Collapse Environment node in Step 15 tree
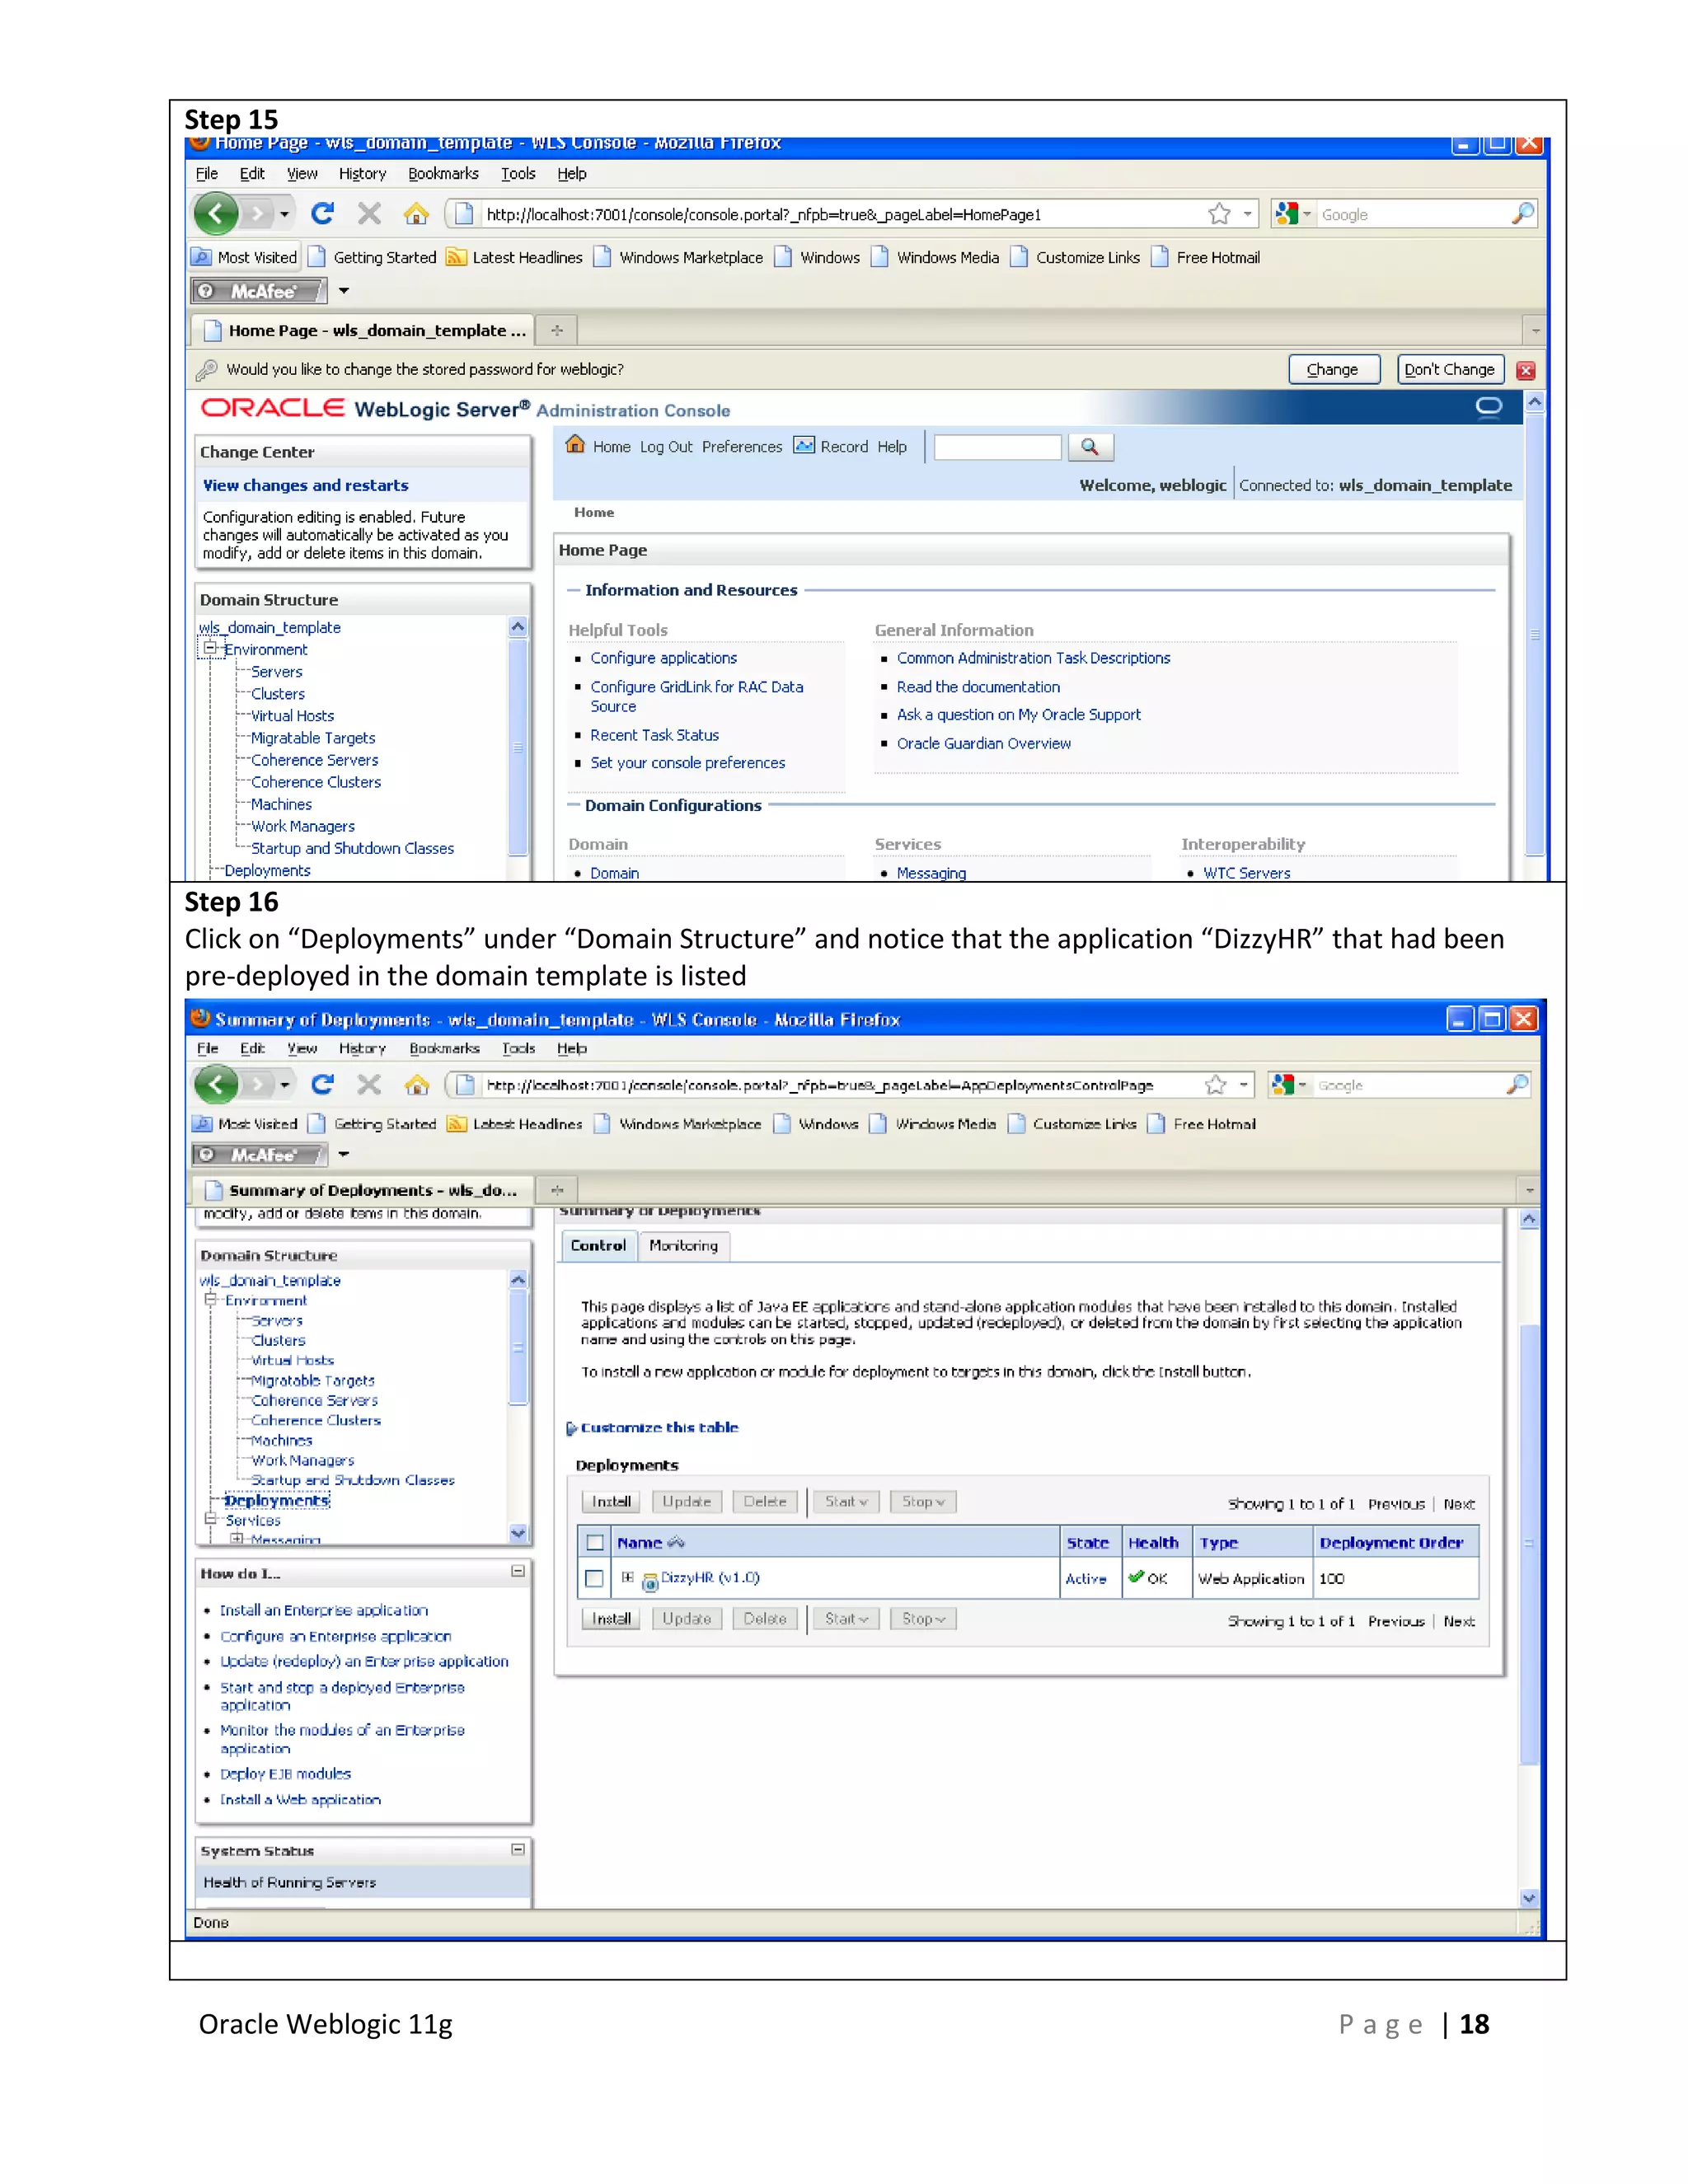Screen dimensions: 1688x2184 210,648
